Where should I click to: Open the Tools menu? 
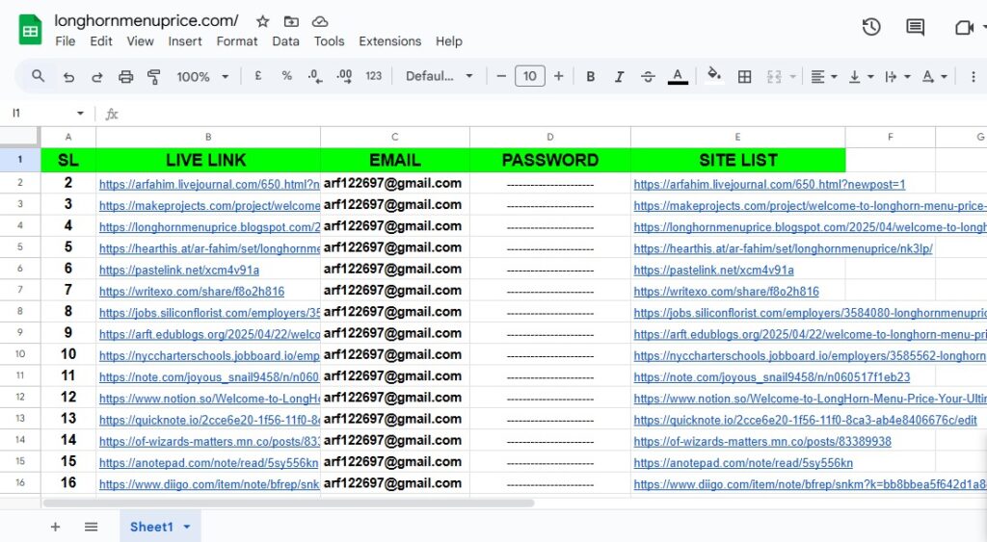point(330,41)
